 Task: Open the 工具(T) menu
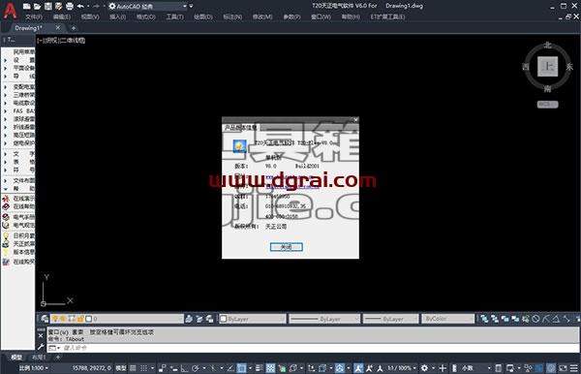coord(174,17)
